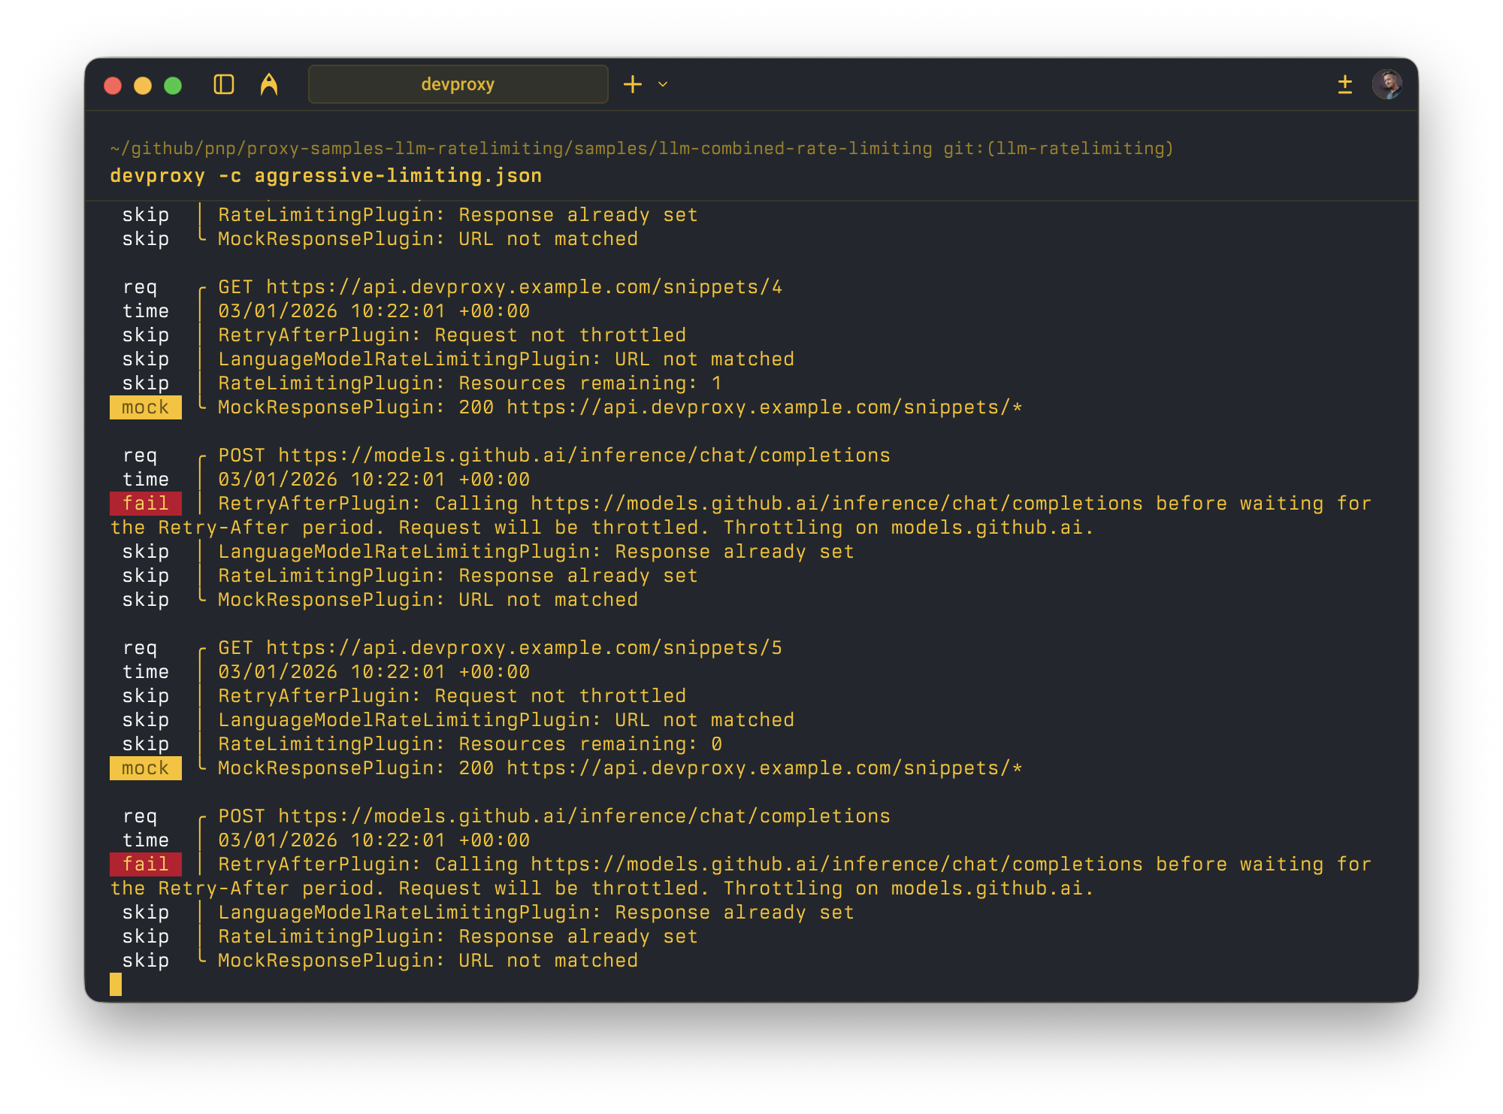Click the command text aggressive-limiting.json
This screenshot has width=1503, height=1114.
tap(398, 175)
